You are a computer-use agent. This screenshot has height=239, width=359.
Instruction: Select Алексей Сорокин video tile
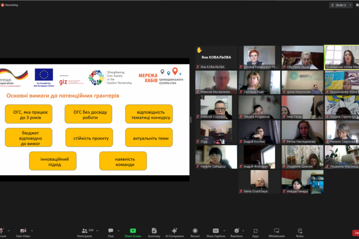point(216,107)
